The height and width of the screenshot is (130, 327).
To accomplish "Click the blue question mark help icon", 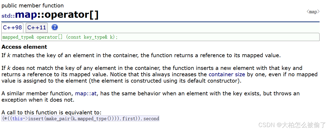I will 55,27.
